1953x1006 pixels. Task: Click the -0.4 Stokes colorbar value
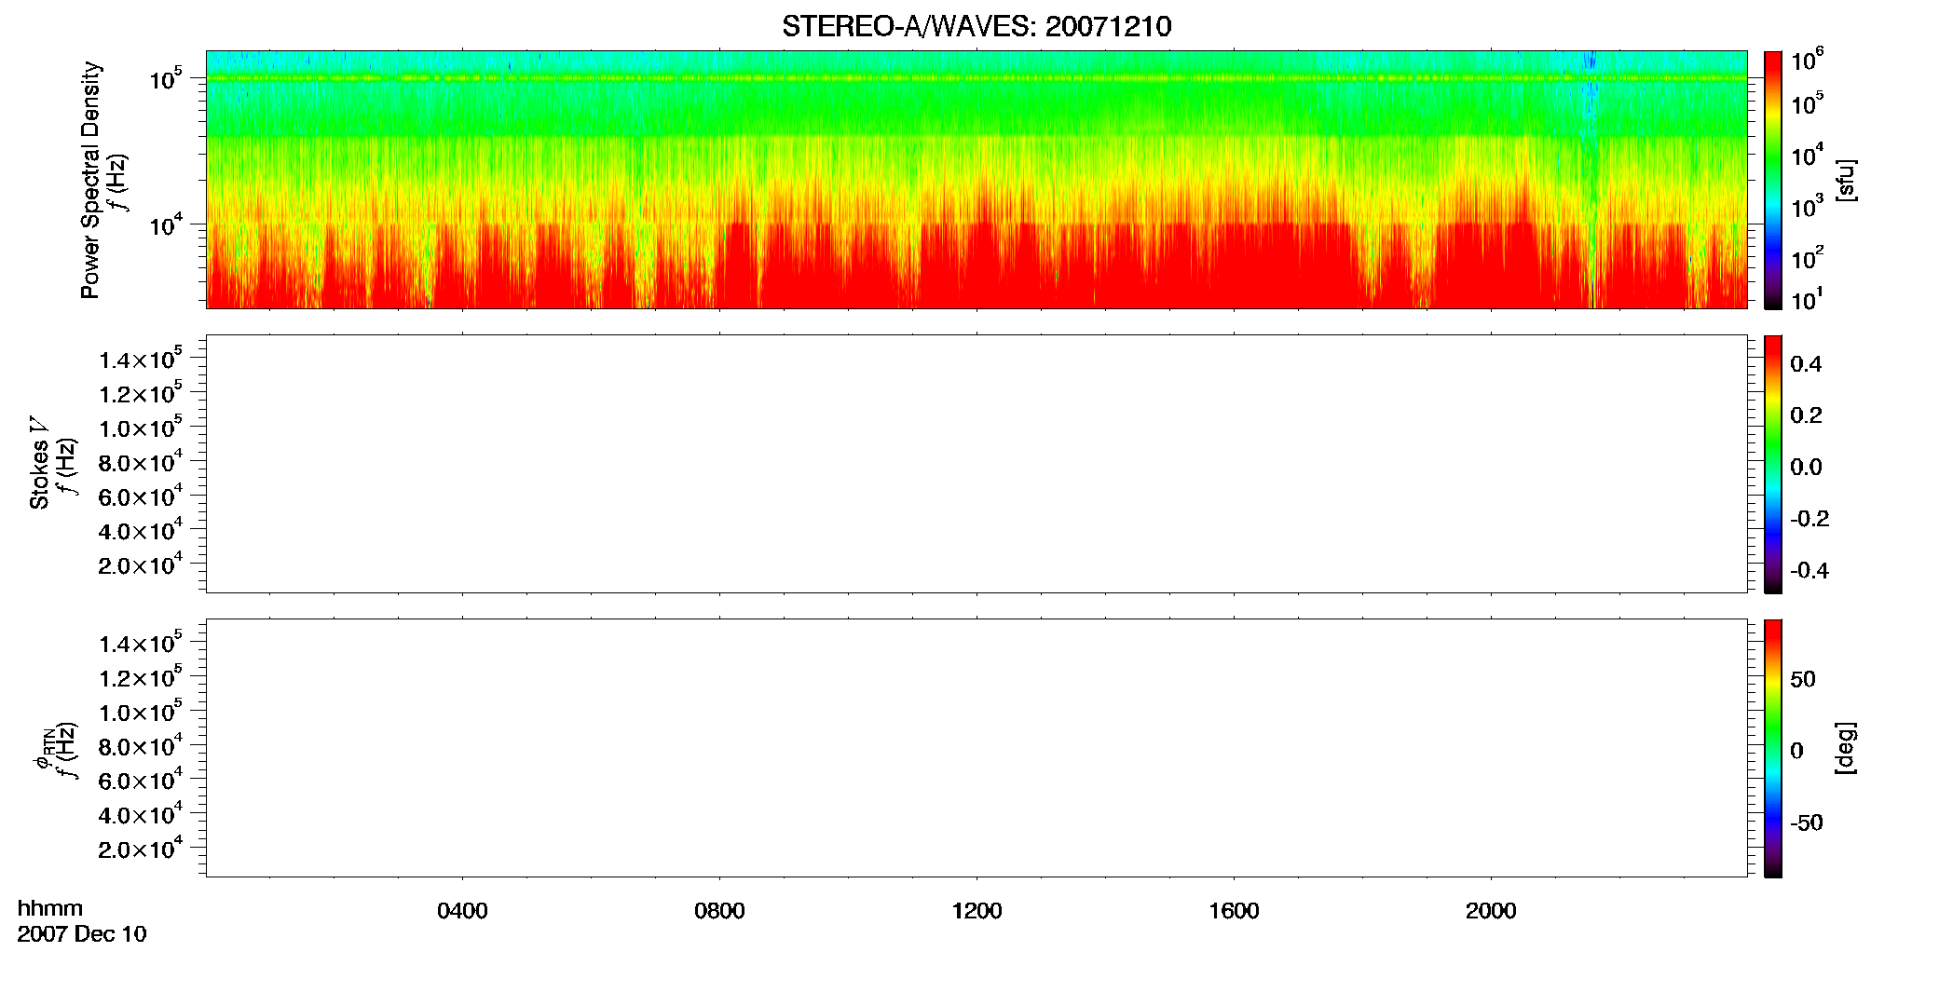1810,570
